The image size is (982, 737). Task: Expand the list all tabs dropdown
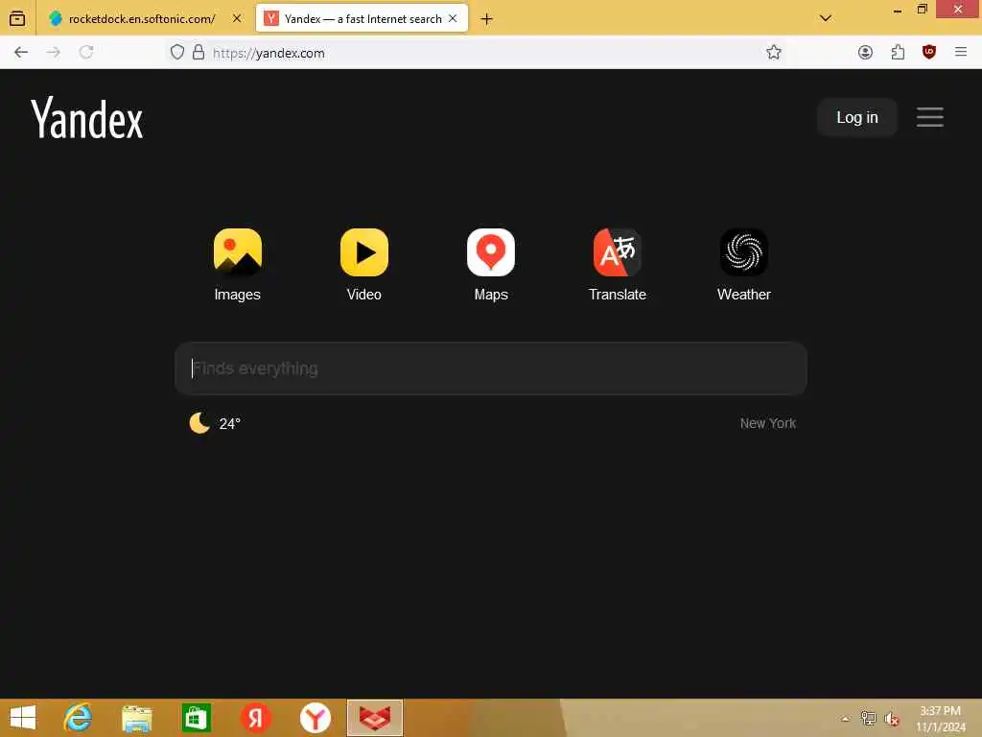(826, 18)
